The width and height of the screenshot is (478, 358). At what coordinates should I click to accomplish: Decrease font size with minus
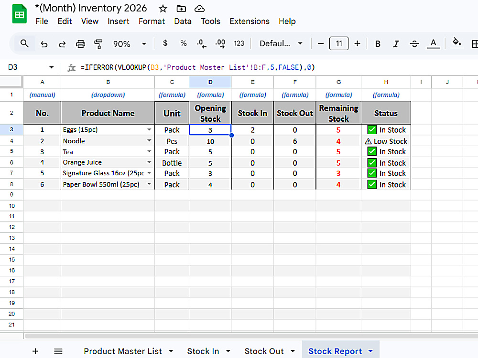tap(320, 43)
